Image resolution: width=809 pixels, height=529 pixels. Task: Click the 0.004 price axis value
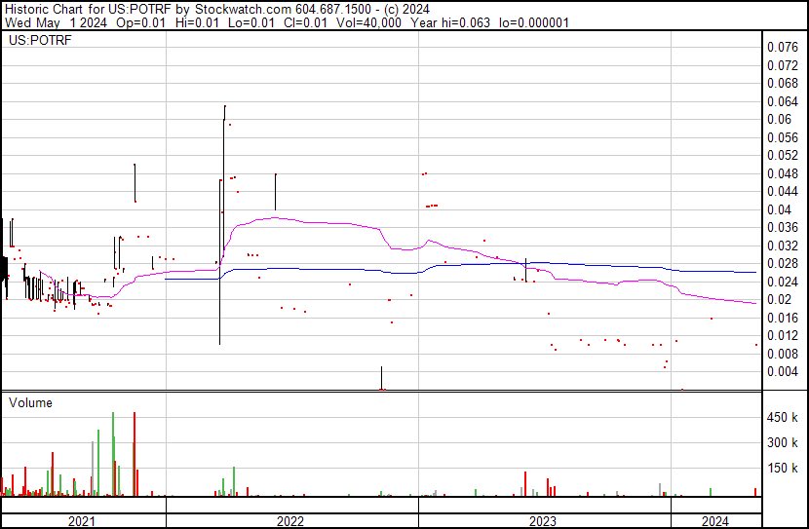coord(783,372)
